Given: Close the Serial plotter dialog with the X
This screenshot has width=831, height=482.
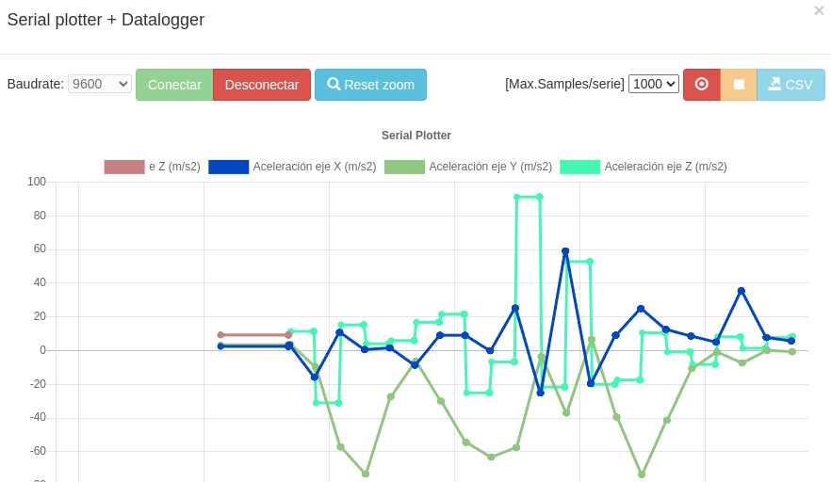Looking at the screenshot, I should coord(818,11).
